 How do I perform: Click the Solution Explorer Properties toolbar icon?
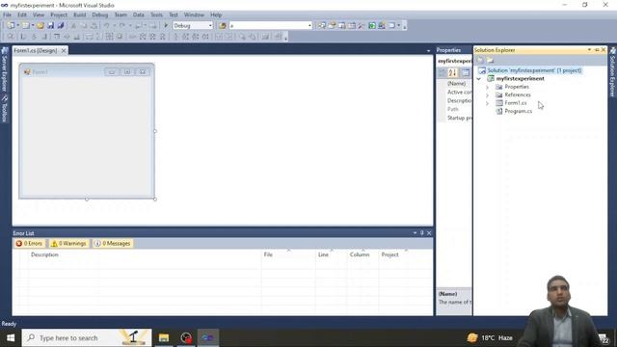[x=480, y=60]
